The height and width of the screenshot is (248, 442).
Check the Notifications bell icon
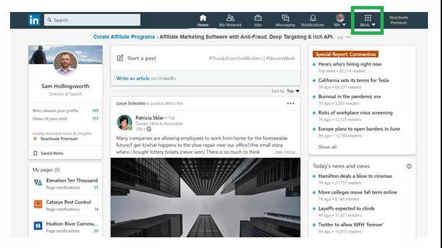313,18
